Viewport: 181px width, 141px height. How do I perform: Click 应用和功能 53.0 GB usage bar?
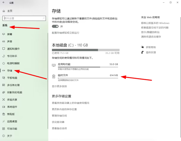[88, 67]
